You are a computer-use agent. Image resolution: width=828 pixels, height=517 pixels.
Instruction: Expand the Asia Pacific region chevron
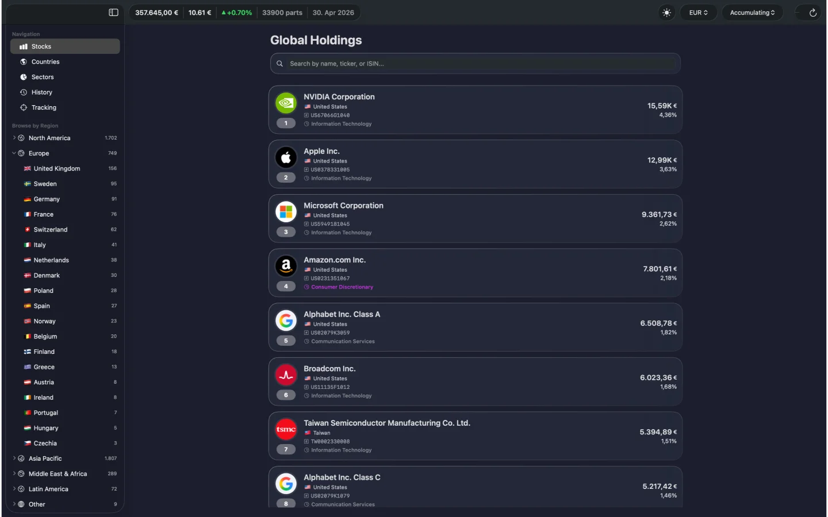[x=14, y=458]
